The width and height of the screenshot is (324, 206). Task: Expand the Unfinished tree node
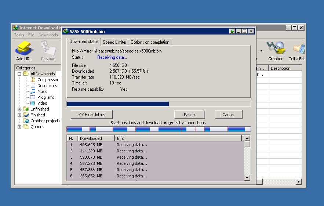tap(19, 109)
